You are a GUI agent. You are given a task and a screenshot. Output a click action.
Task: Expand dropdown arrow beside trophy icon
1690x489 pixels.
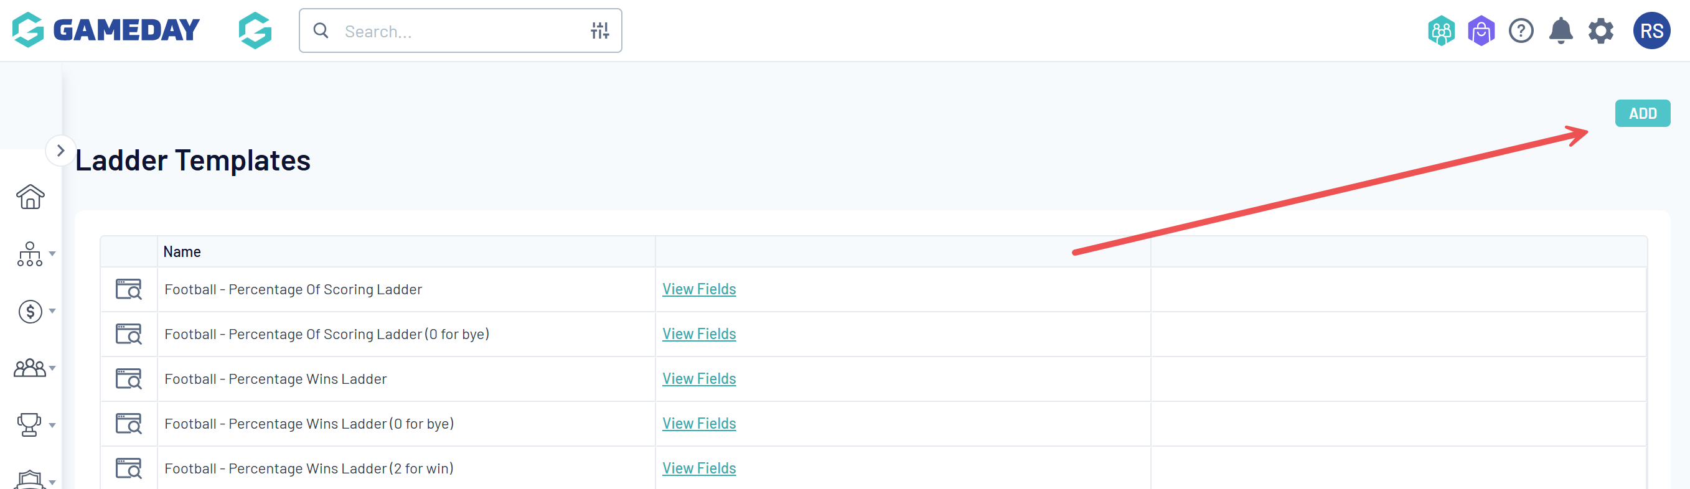coord(52,425)
